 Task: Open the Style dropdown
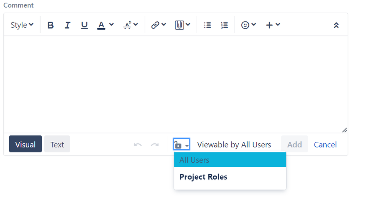(x=21, y=25)
